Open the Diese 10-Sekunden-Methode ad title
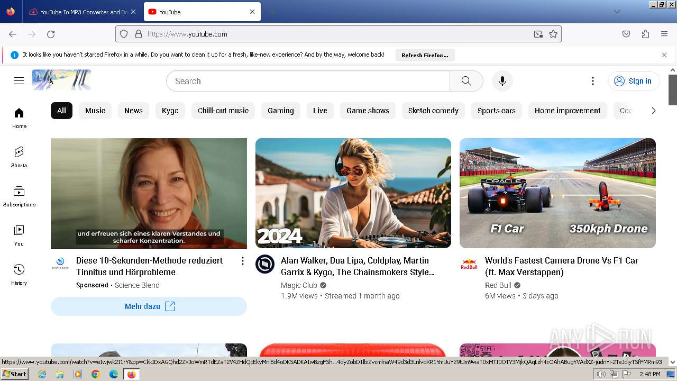 pos(150,266)
